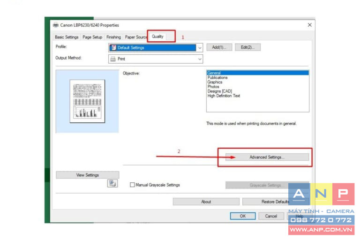
Task: Click the Print output method icon
Action: pyautogui.click(x=112, y=59)
